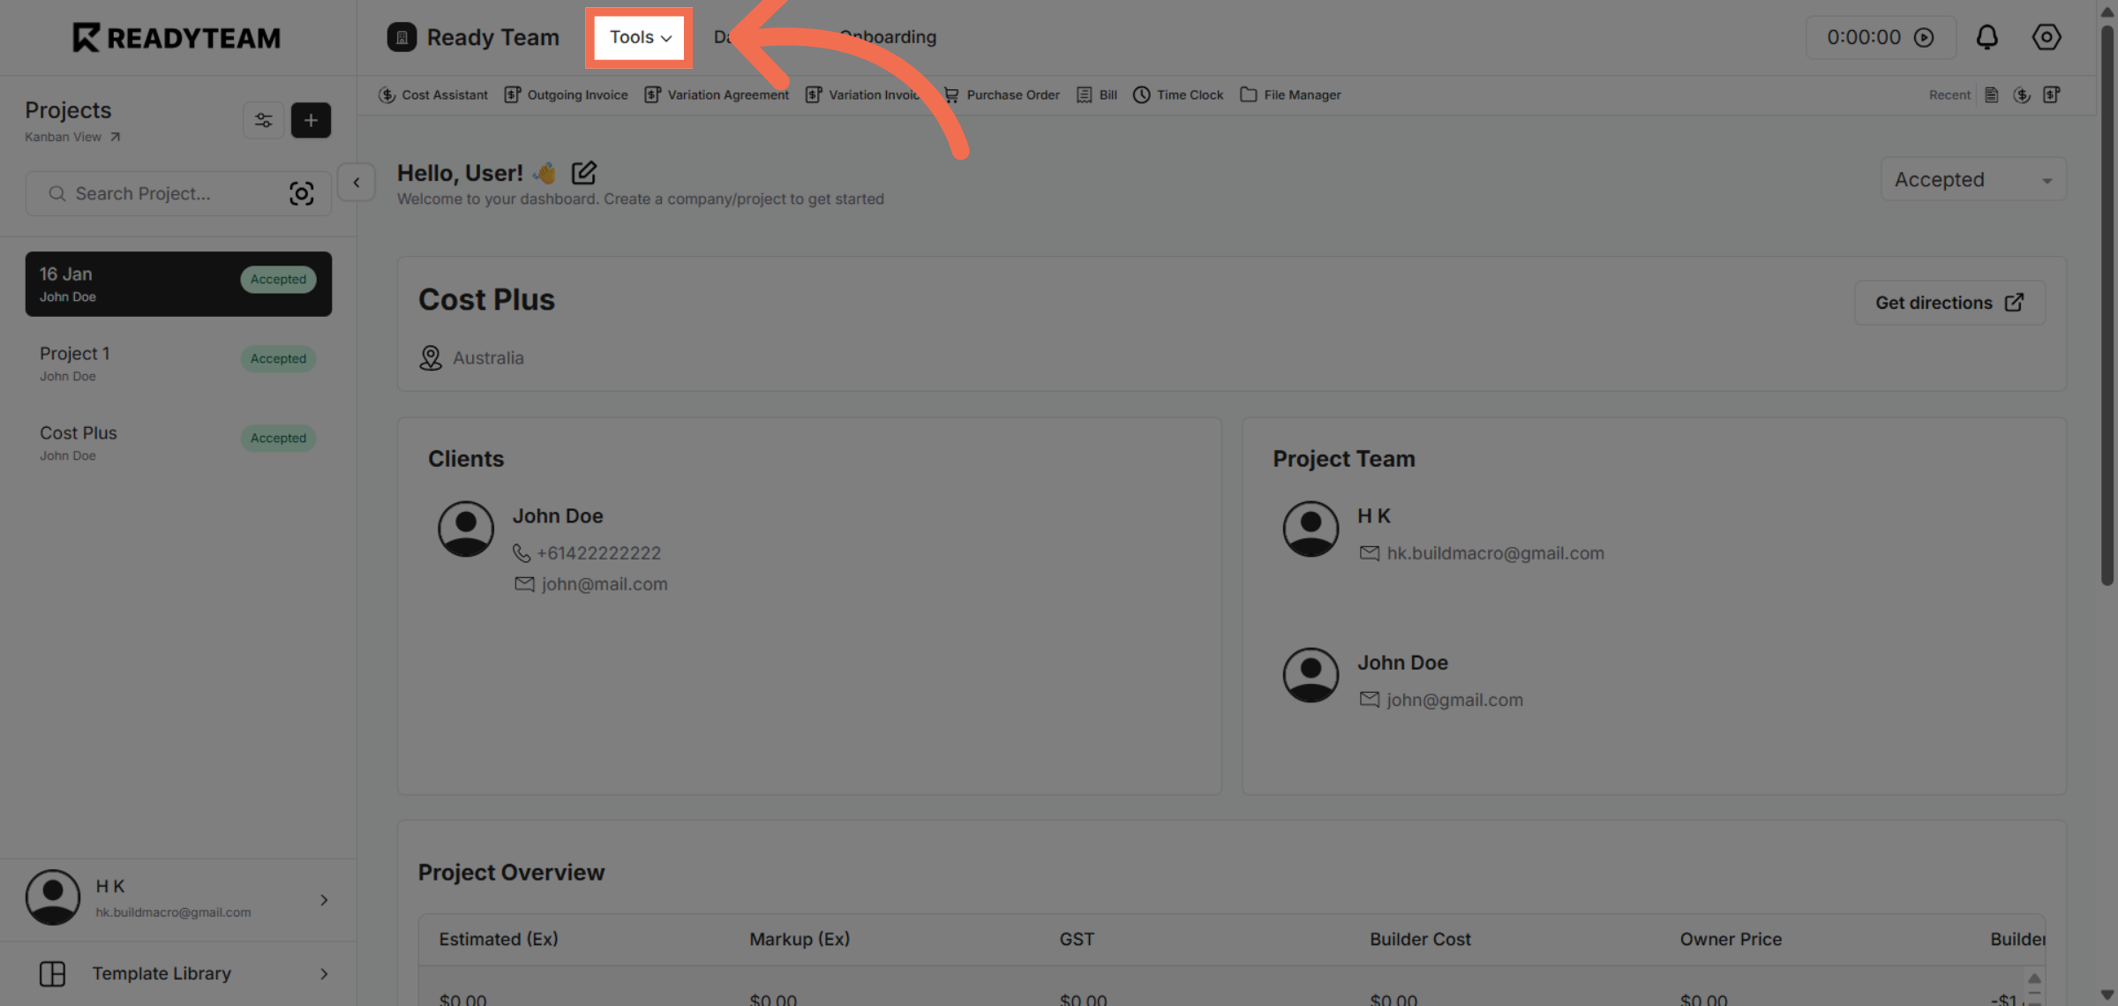The image size is (2118, 1006).
Task: Open the Cost Assistant tool
Action: [x=433, y=94]
